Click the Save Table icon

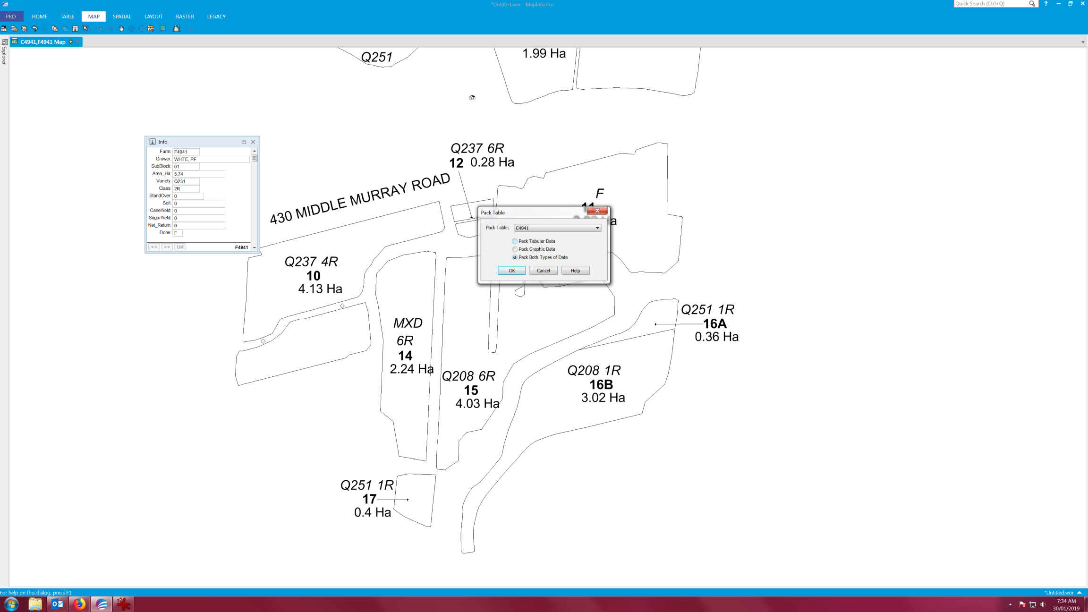pyautogui.click(x=14, y=28)
